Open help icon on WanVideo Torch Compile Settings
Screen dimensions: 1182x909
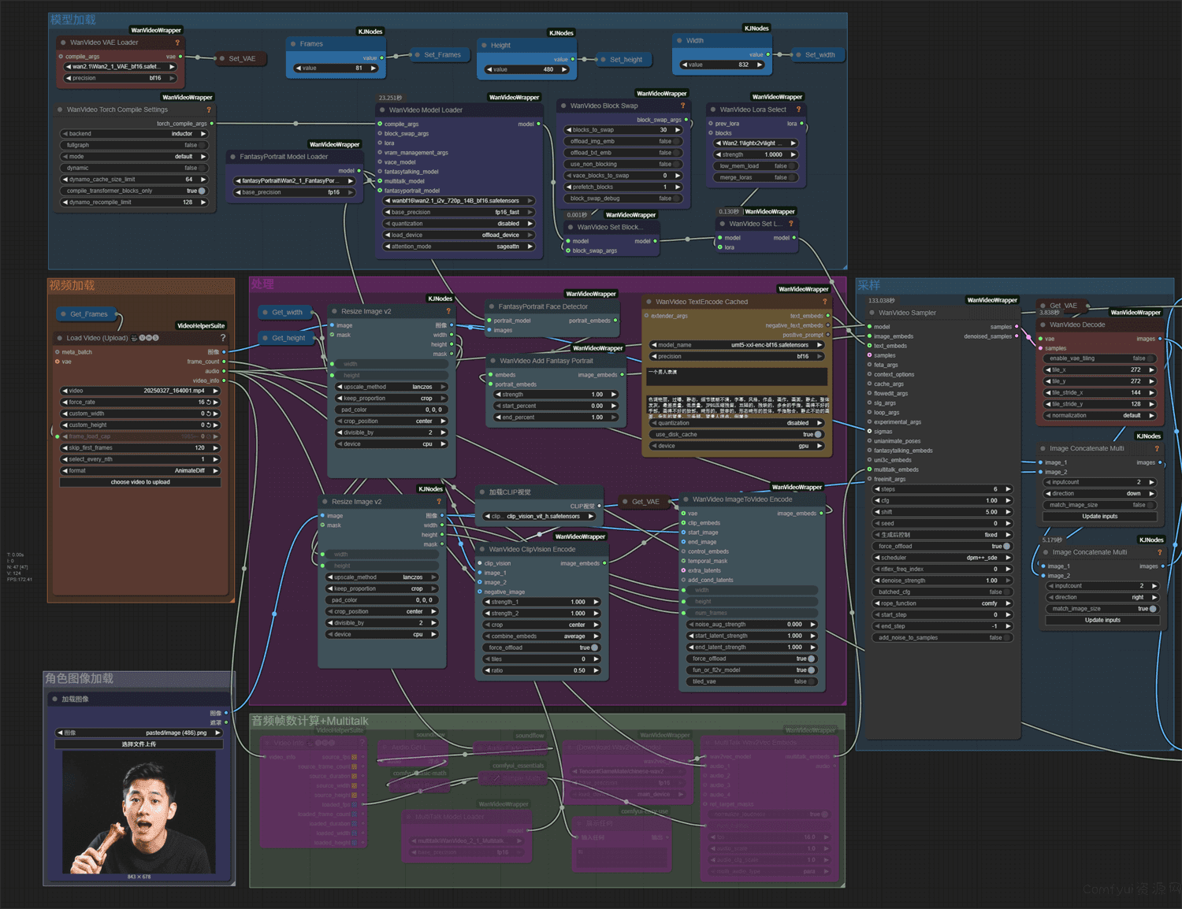click(x=209, y=109)
